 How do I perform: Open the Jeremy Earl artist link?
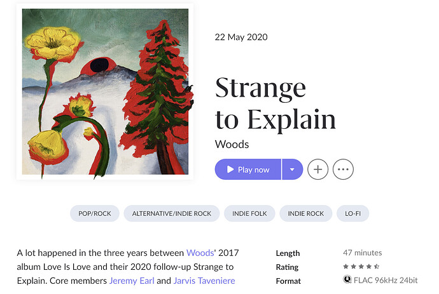point(132,281)
